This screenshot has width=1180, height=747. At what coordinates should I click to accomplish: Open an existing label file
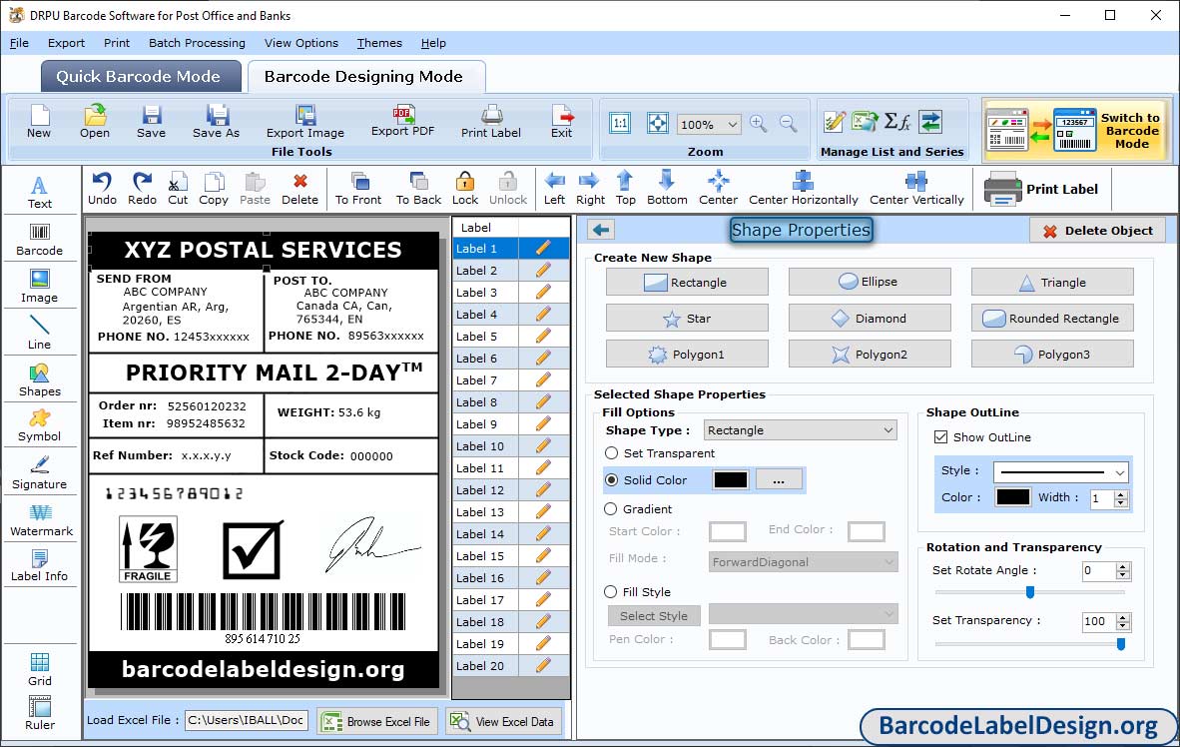click(95, 122)
